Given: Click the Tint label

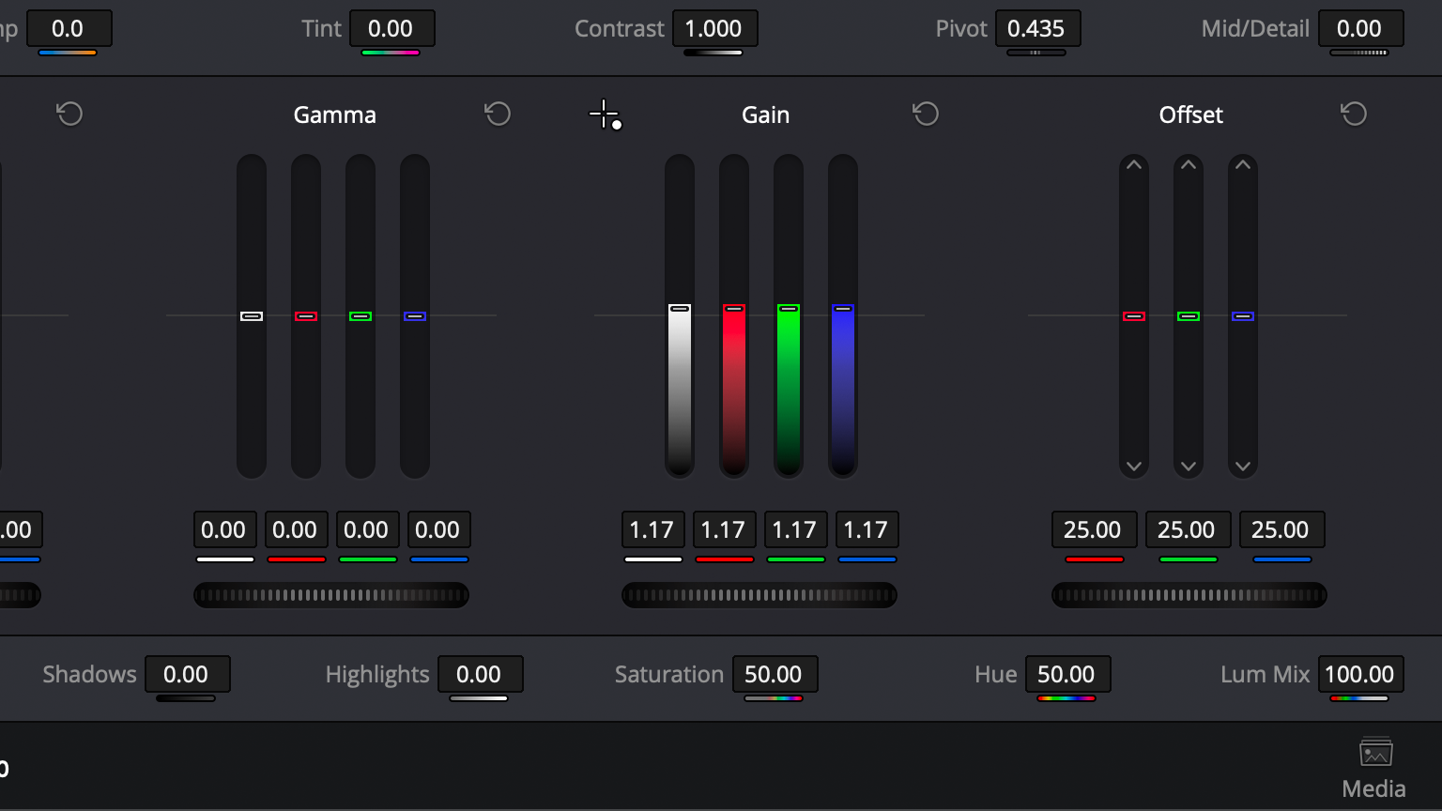Looking at the screenshot, I should tap(321, 29).
